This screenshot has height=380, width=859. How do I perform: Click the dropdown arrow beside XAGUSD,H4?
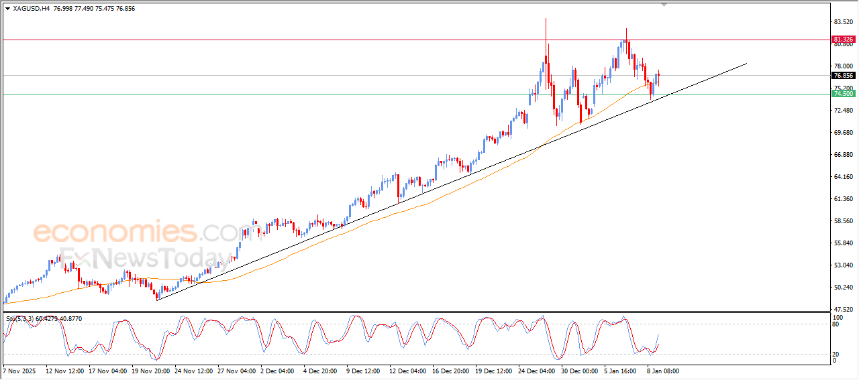pos(7,9)
